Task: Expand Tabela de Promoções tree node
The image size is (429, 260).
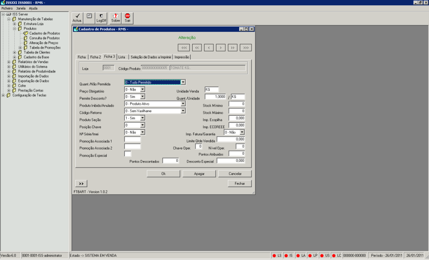Action: click(20, 48)
